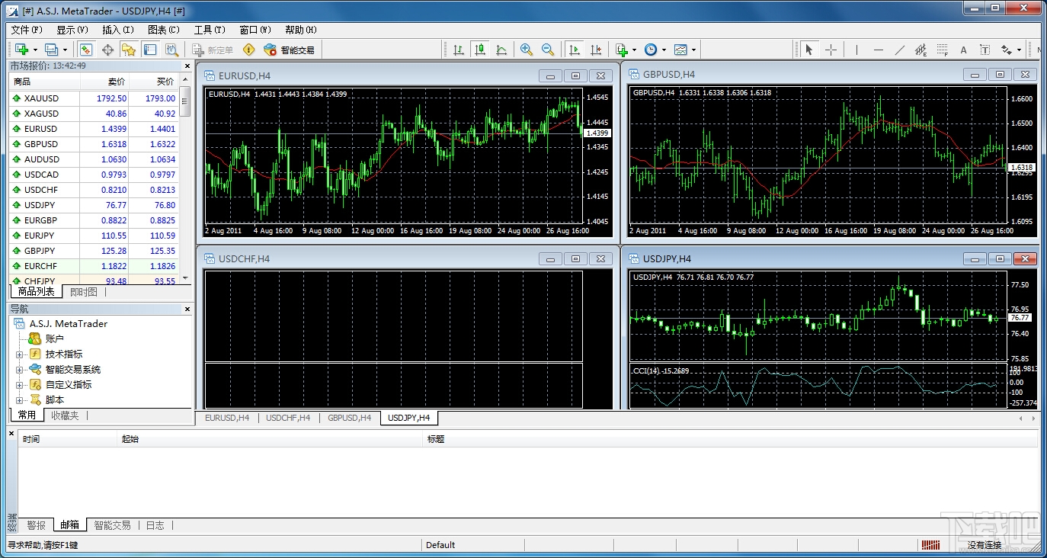Open the 文件(F) menu
This screenshot has height=558, width=1047.
27,30
